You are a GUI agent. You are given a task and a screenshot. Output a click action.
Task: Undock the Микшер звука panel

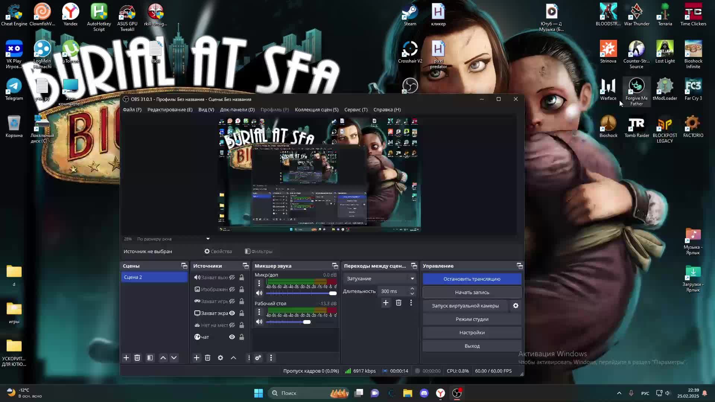[x=335, y=266]
